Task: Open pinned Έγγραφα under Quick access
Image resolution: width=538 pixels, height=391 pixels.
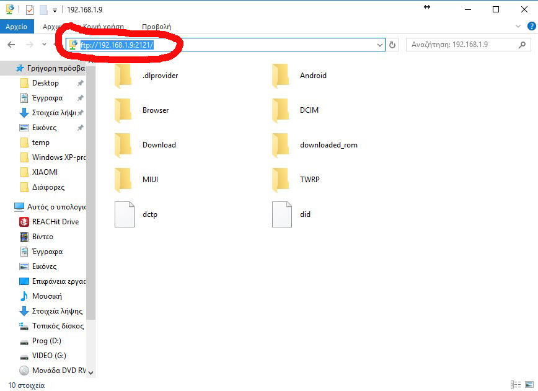Action: [x=47, y=98]
